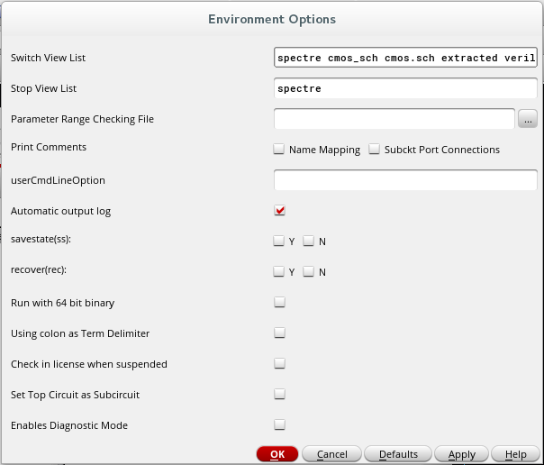Check recover(rec) Y option
544x465 pixels.
coord(278,271)
